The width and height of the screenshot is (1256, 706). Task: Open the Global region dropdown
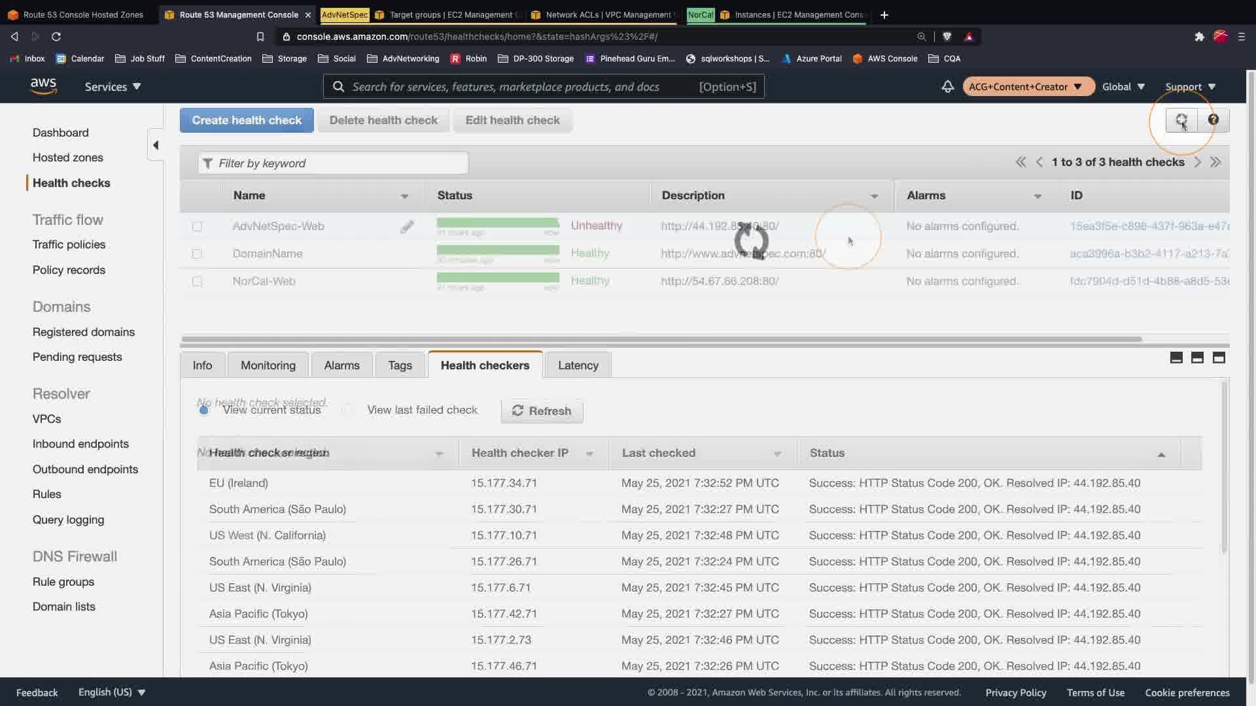[1123, 86]
